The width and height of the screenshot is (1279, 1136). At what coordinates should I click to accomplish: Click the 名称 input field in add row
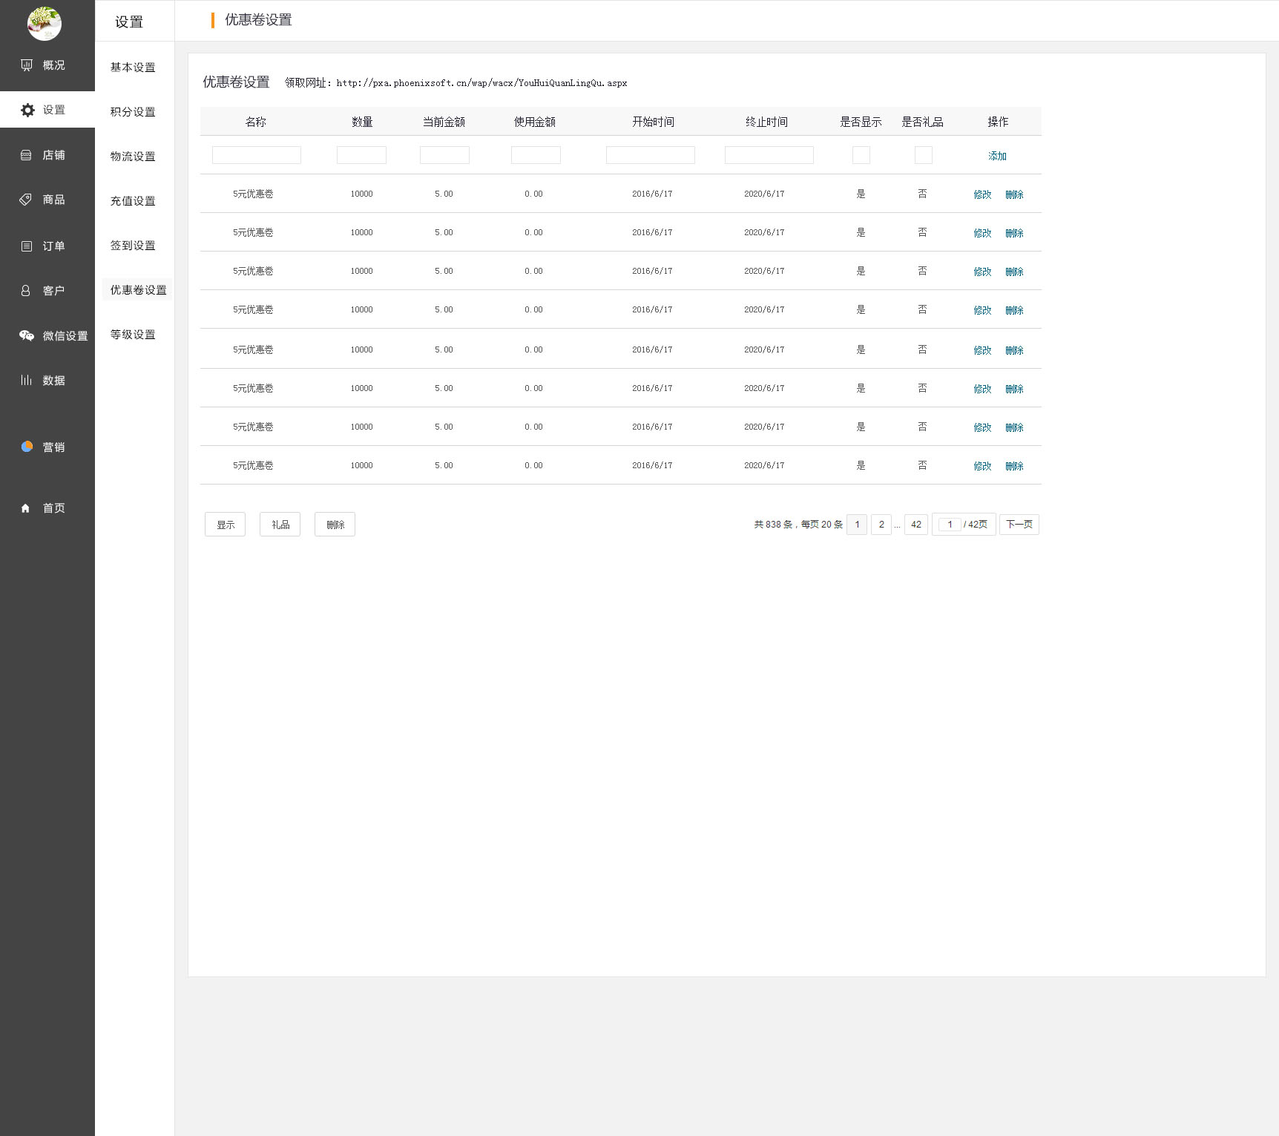[257, 155]
